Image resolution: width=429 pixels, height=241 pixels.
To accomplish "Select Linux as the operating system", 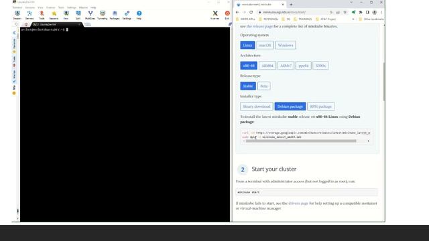I will click(247, 45).
